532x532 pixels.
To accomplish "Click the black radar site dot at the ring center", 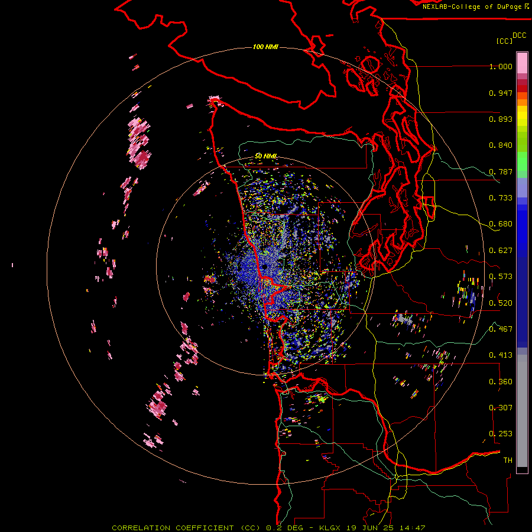I will click(264, 267).
